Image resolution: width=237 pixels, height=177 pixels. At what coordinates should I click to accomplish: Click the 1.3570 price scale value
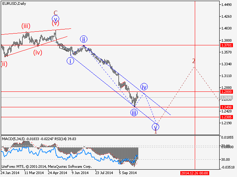[x=226, y=52]
